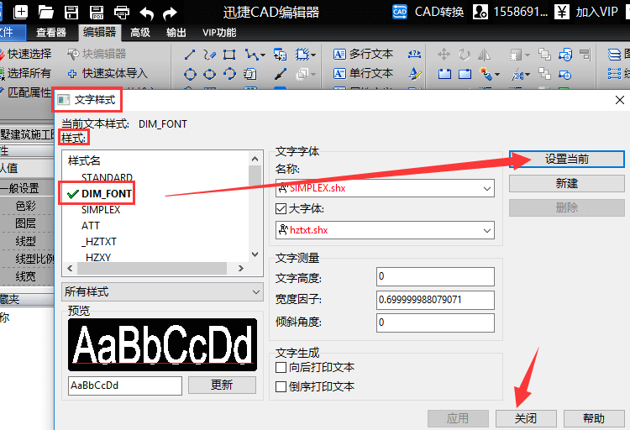
Task: Click the style list vertical scrollbar down arrow
Action: [x=255, y=254]
